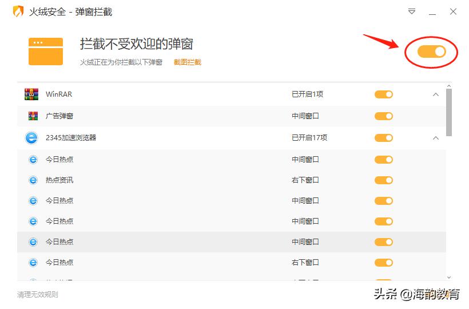469x309 pixels.
Task: Click the scrollbar up arrow
Action: [448, 86]
